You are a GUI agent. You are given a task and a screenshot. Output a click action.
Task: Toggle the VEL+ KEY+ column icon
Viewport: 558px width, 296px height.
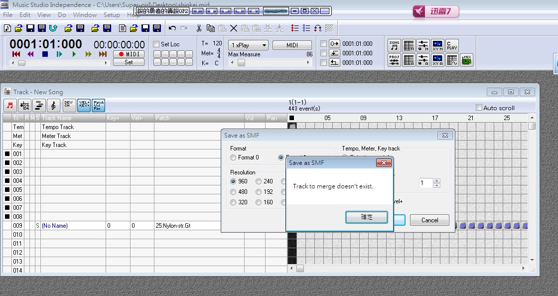pyautogui.click(x=84, y=105)
